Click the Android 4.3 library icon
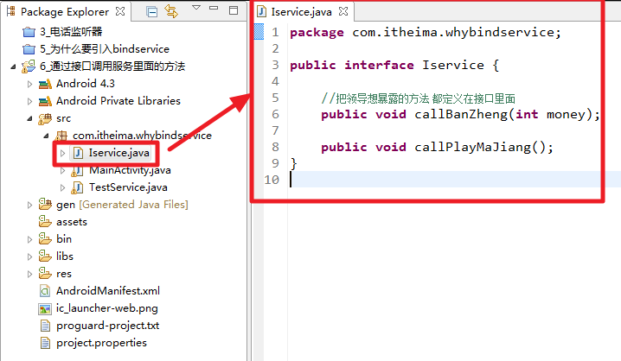 (45, 84)
